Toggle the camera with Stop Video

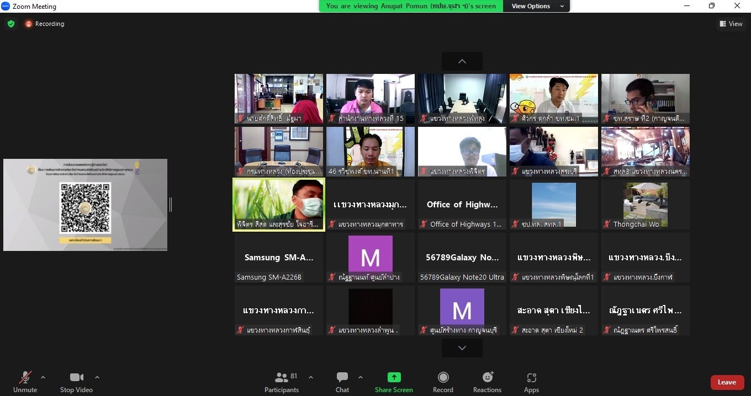coord(76,378)
